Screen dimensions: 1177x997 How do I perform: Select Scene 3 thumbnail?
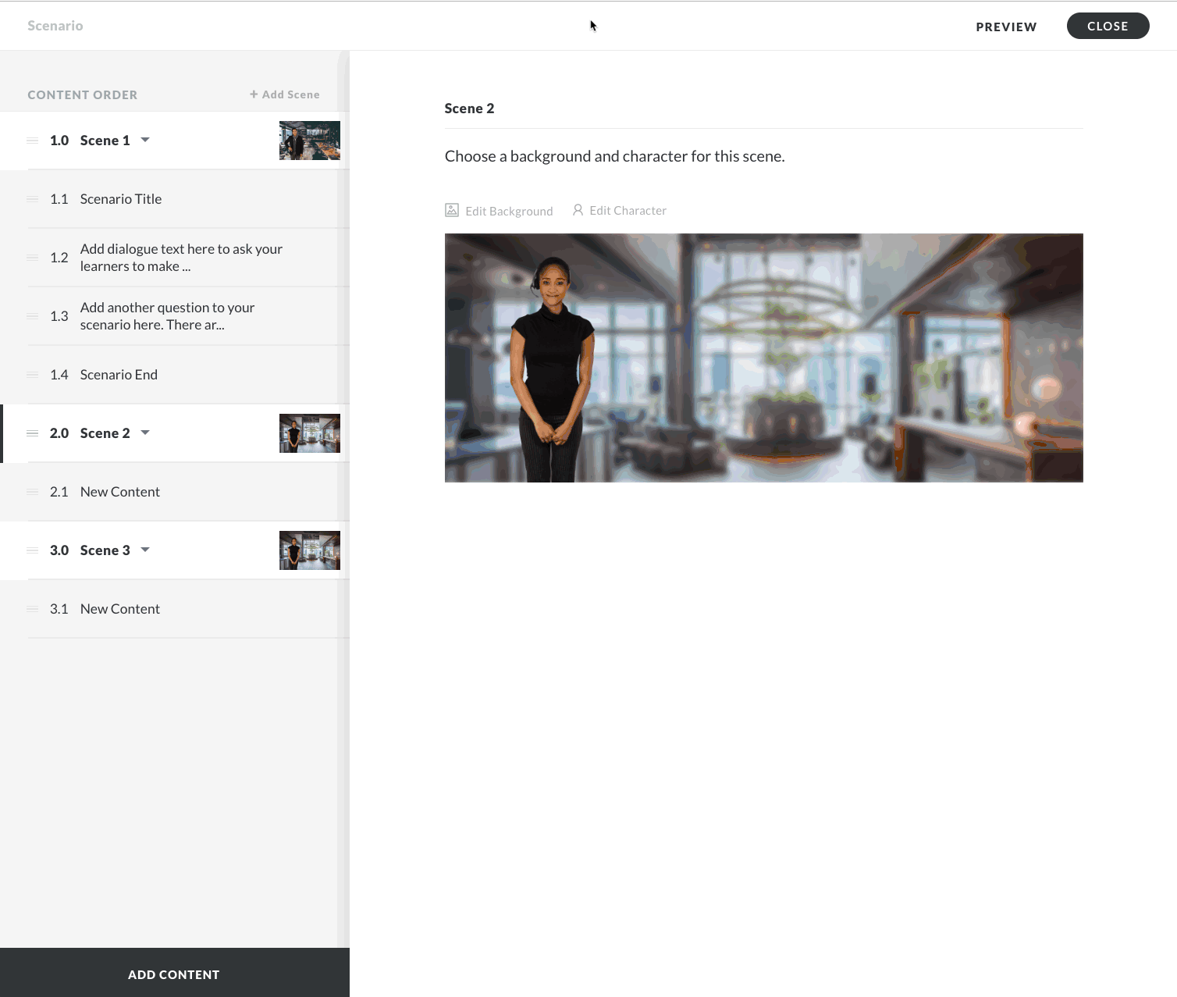(310, 550)
